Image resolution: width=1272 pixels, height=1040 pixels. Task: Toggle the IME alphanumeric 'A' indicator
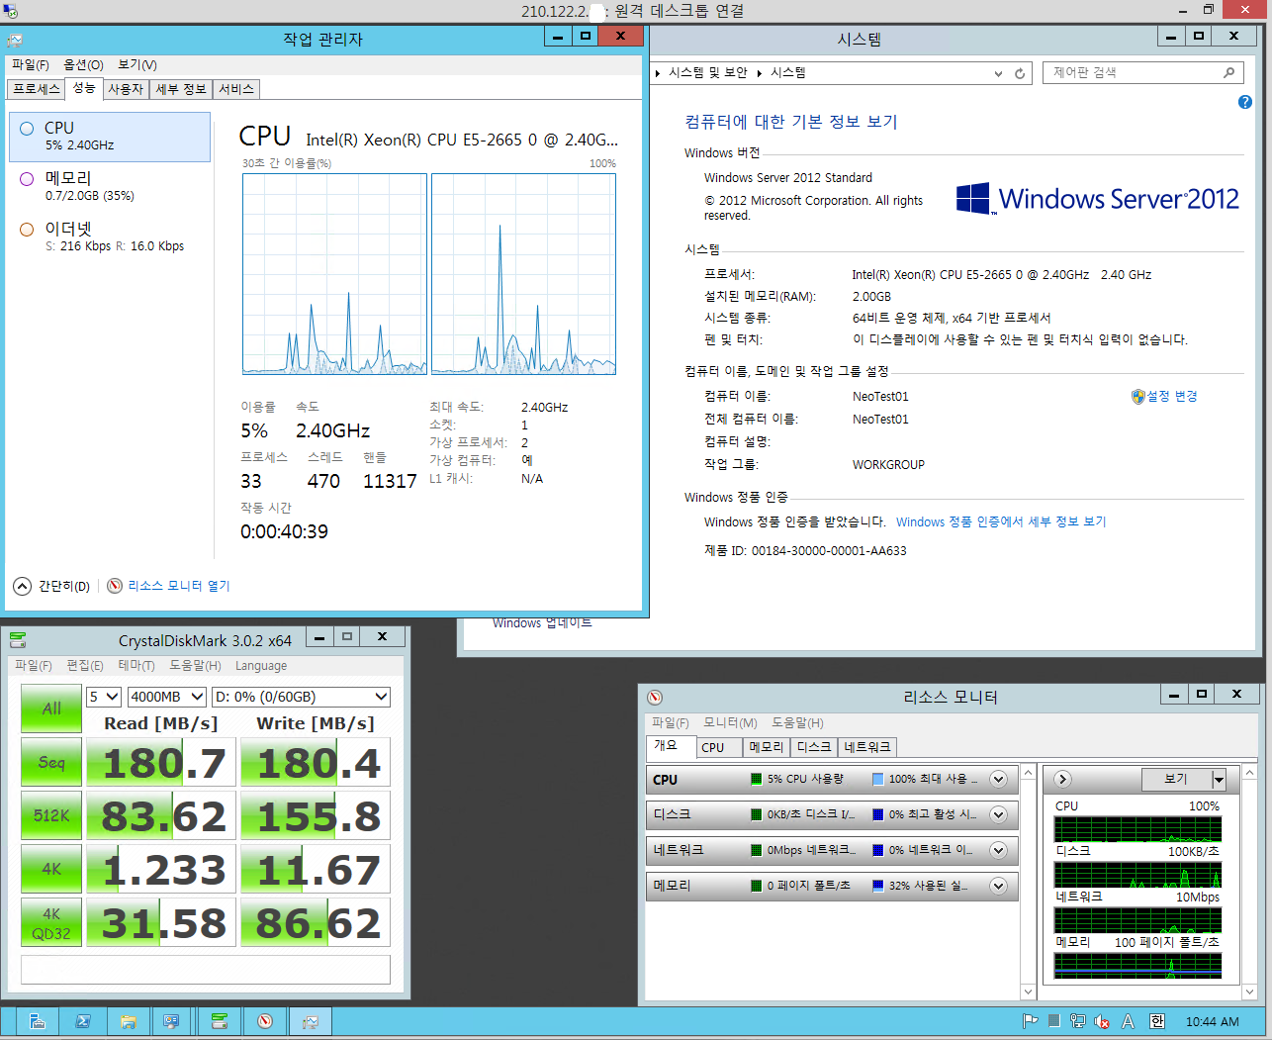1128,1021
